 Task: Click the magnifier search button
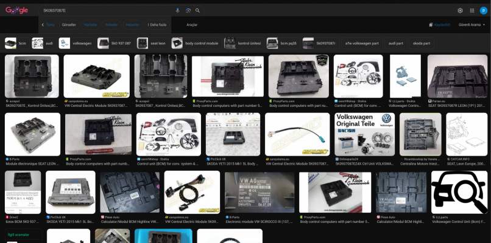click(197, 10)
